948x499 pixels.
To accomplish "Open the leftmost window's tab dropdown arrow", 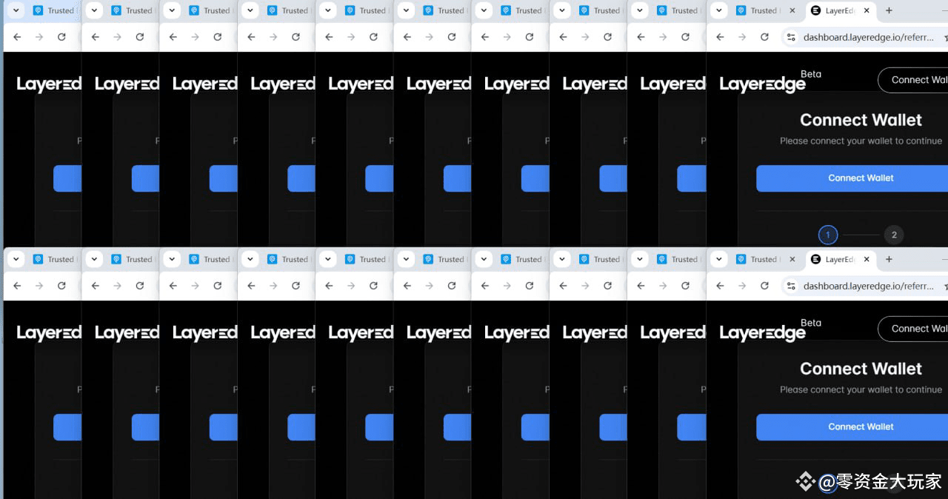I will tap(15, 10).
